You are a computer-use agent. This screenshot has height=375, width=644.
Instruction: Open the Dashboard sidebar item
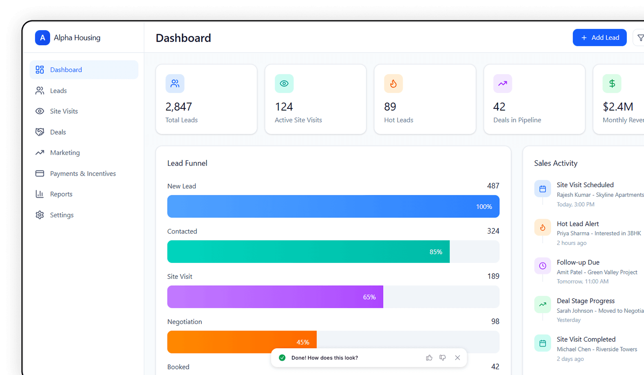(84, 70)
